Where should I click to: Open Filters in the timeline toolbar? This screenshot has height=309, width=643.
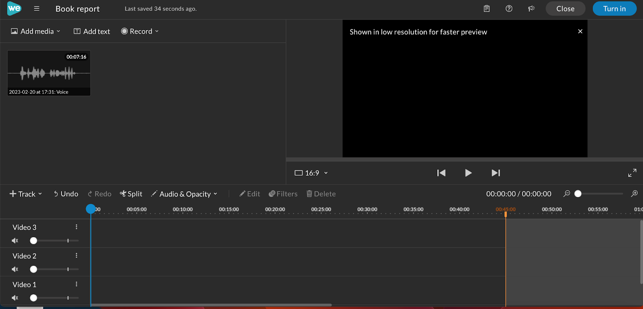click(x=283, y=194)
